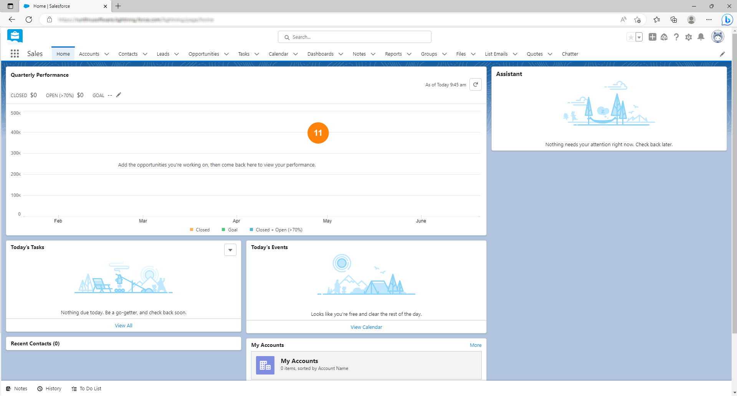The height and width of the screenshot is (396, 737).
Task: Toggle the favorite star for this page
Action: pos(631,37)
